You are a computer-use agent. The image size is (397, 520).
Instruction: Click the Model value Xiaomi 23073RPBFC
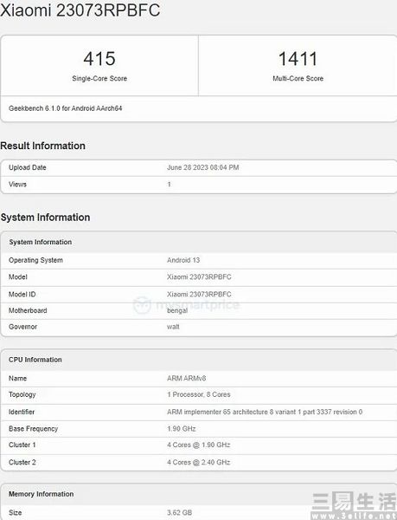click(x=199, y=277)
